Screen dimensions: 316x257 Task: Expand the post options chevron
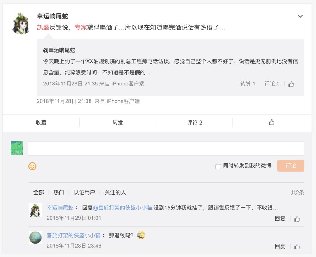pos(300,16)
